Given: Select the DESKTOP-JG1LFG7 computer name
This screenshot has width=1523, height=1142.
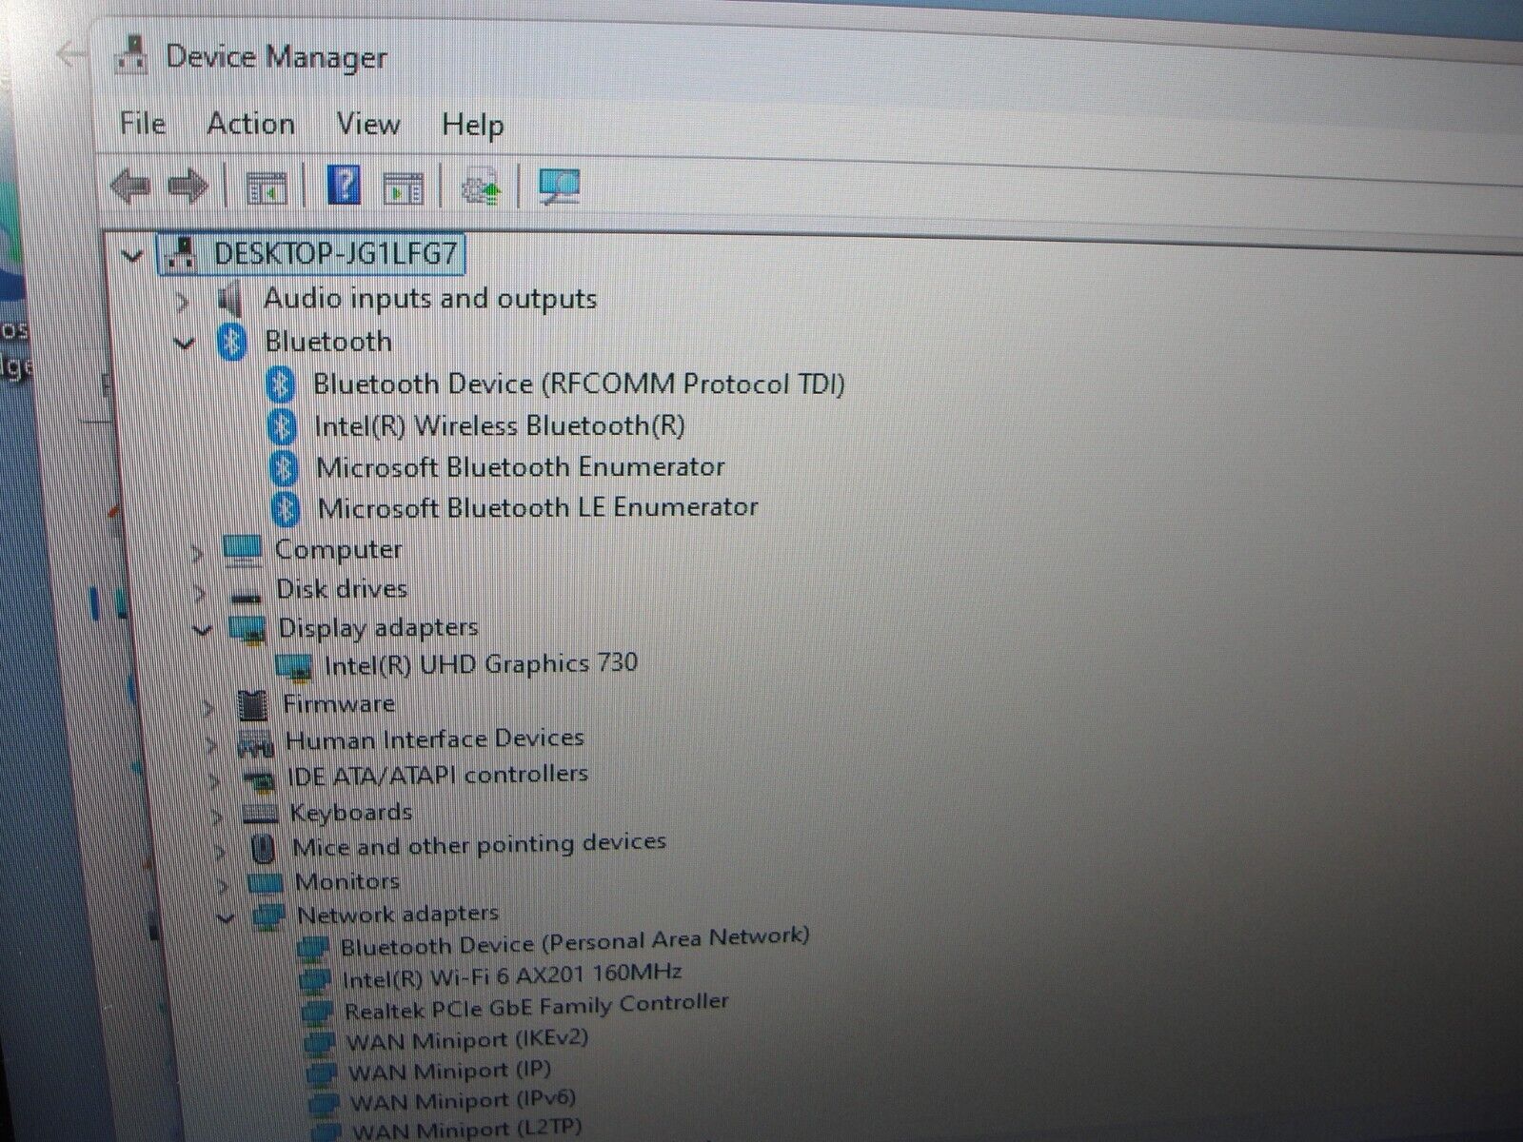Looking at the screenshot, I should click(335, 254).
